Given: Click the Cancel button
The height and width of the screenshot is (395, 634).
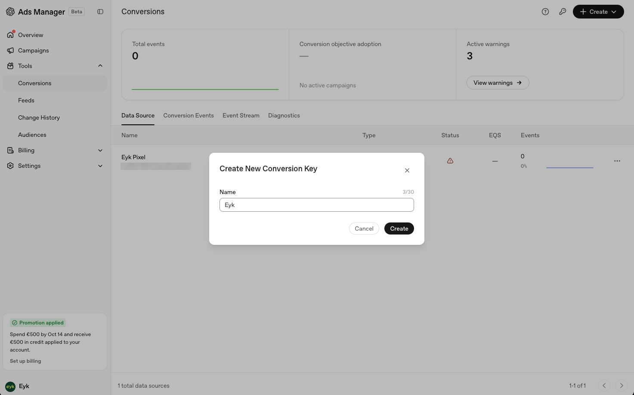Looking at the screenshot, I should click(364, 228).
